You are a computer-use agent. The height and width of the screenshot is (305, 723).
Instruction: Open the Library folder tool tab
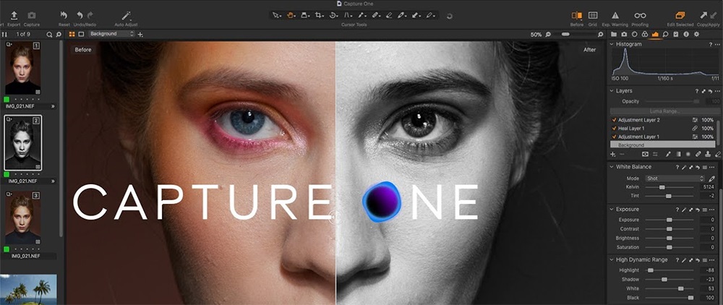coord(614,34)
